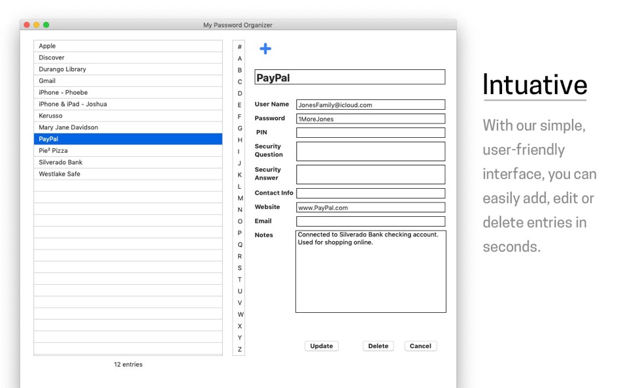Jump to the # symbol in the index
The width and height of the screenshot is (621, 388).
click(239, 47)
